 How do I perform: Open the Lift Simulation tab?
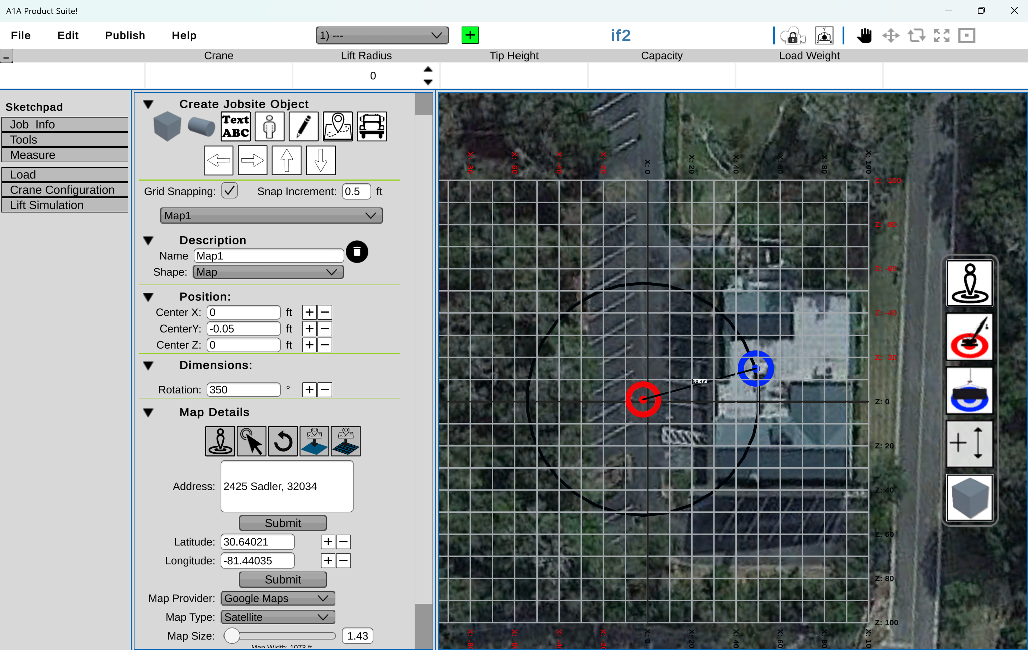(x=65, y=205)
